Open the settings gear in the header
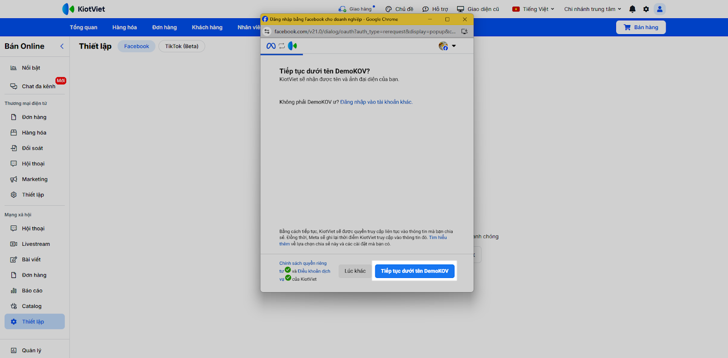The height and width of the screenshot is (358, 728). [646, 9]
